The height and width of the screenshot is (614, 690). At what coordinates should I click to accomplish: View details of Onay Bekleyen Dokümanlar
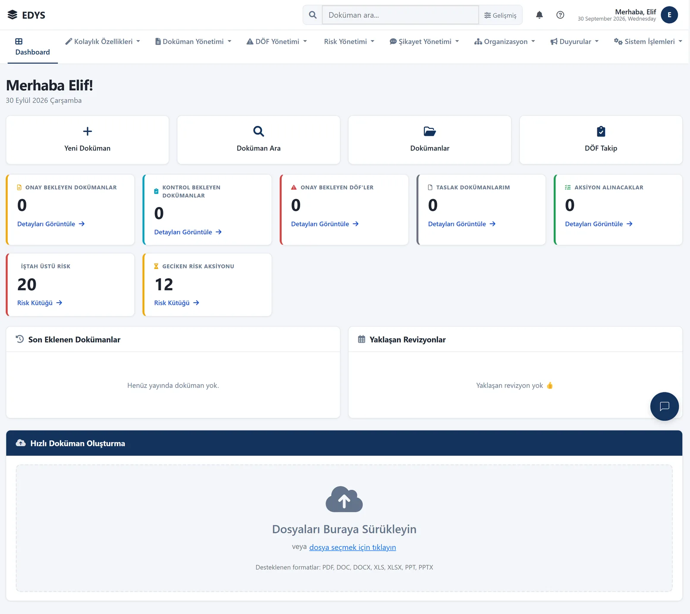(x=51, y=224)
